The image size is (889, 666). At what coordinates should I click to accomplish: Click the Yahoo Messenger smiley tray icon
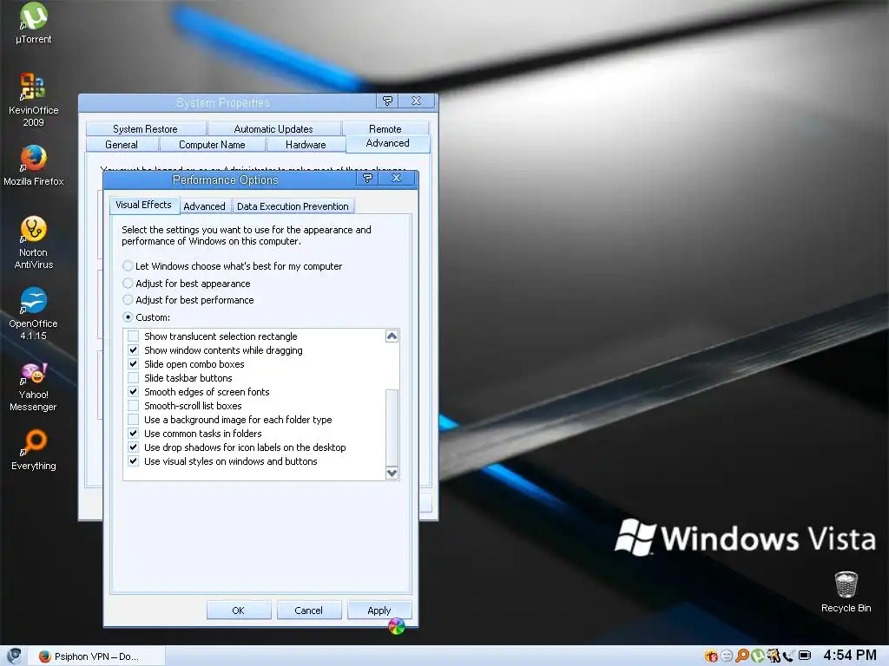(727, 656)
